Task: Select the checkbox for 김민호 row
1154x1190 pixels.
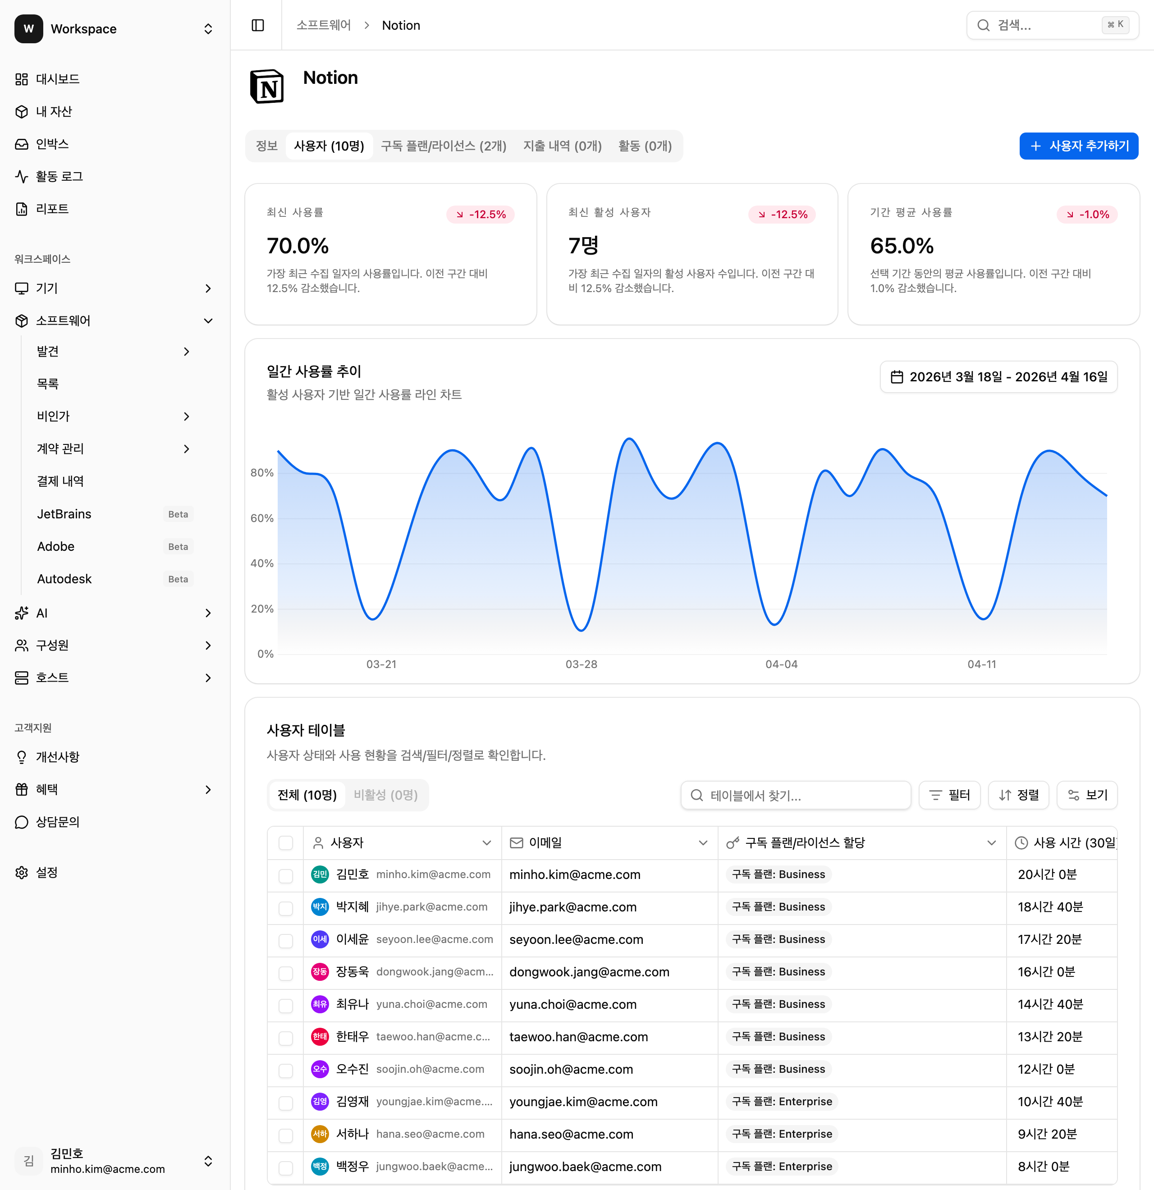Action: [285, 875]
